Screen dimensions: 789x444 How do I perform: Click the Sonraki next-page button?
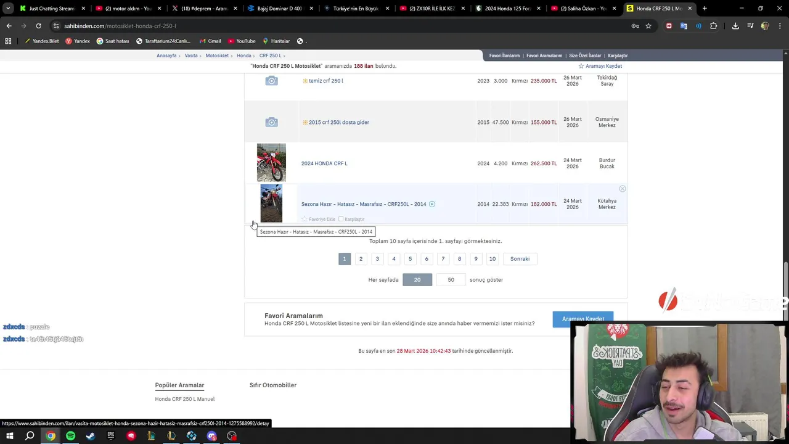pos(520,259)
